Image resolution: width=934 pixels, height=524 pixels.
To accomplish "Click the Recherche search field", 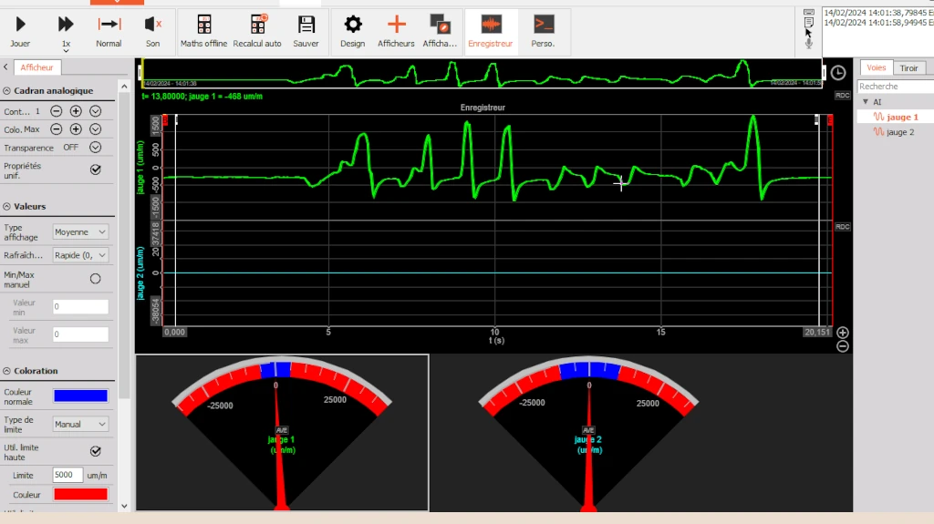I will pyautogui.click(x=894, y=87).
